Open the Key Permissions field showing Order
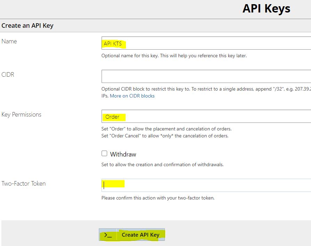Viewport: 311px width, 246px height. [206, 117]
